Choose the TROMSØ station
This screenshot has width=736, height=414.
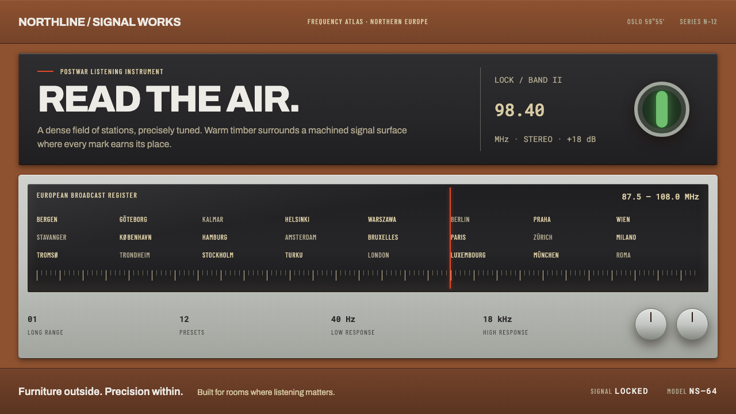(48, 255)
